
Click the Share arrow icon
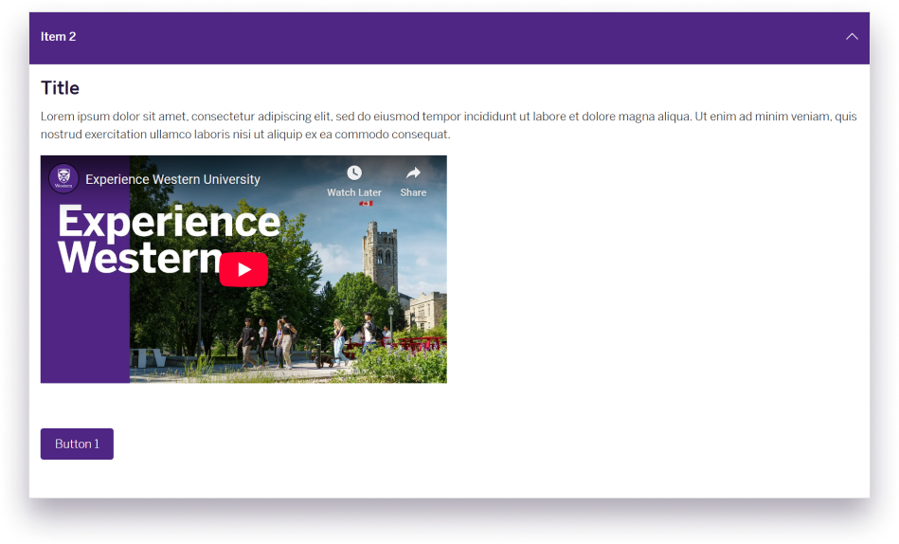pos(413,172)
